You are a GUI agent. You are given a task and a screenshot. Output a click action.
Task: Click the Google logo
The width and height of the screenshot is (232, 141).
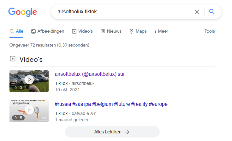point(22,12)
